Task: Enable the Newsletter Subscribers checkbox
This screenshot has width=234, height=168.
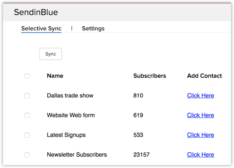Action: coord(27,155)
